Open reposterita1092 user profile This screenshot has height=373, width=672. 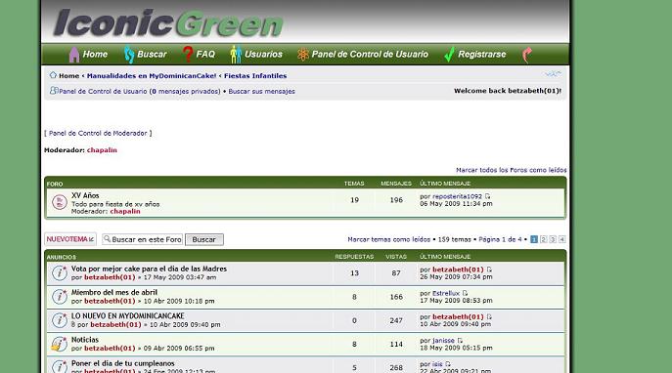(457, 196)
